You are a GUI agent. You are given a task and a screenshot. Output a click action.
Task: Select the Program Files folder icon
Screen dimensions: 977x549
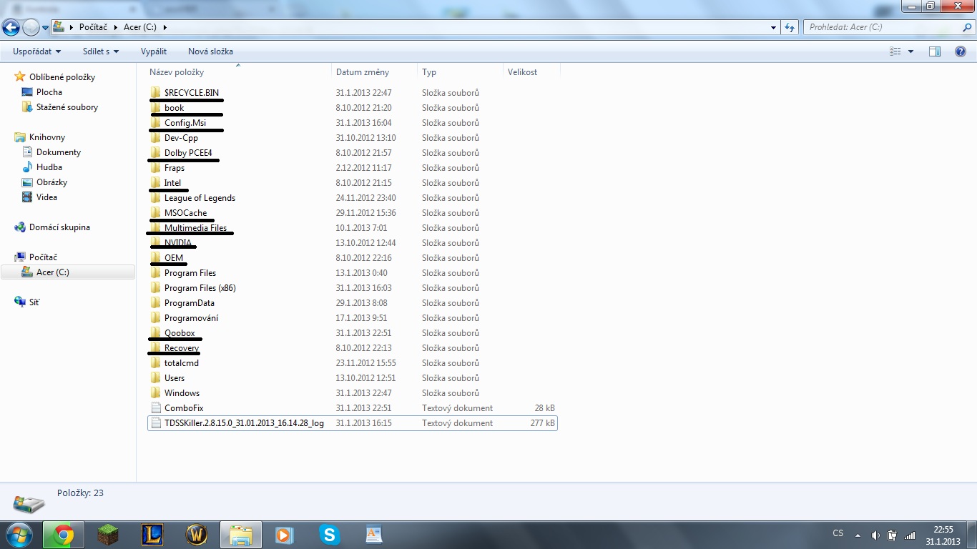click(156, 273)
